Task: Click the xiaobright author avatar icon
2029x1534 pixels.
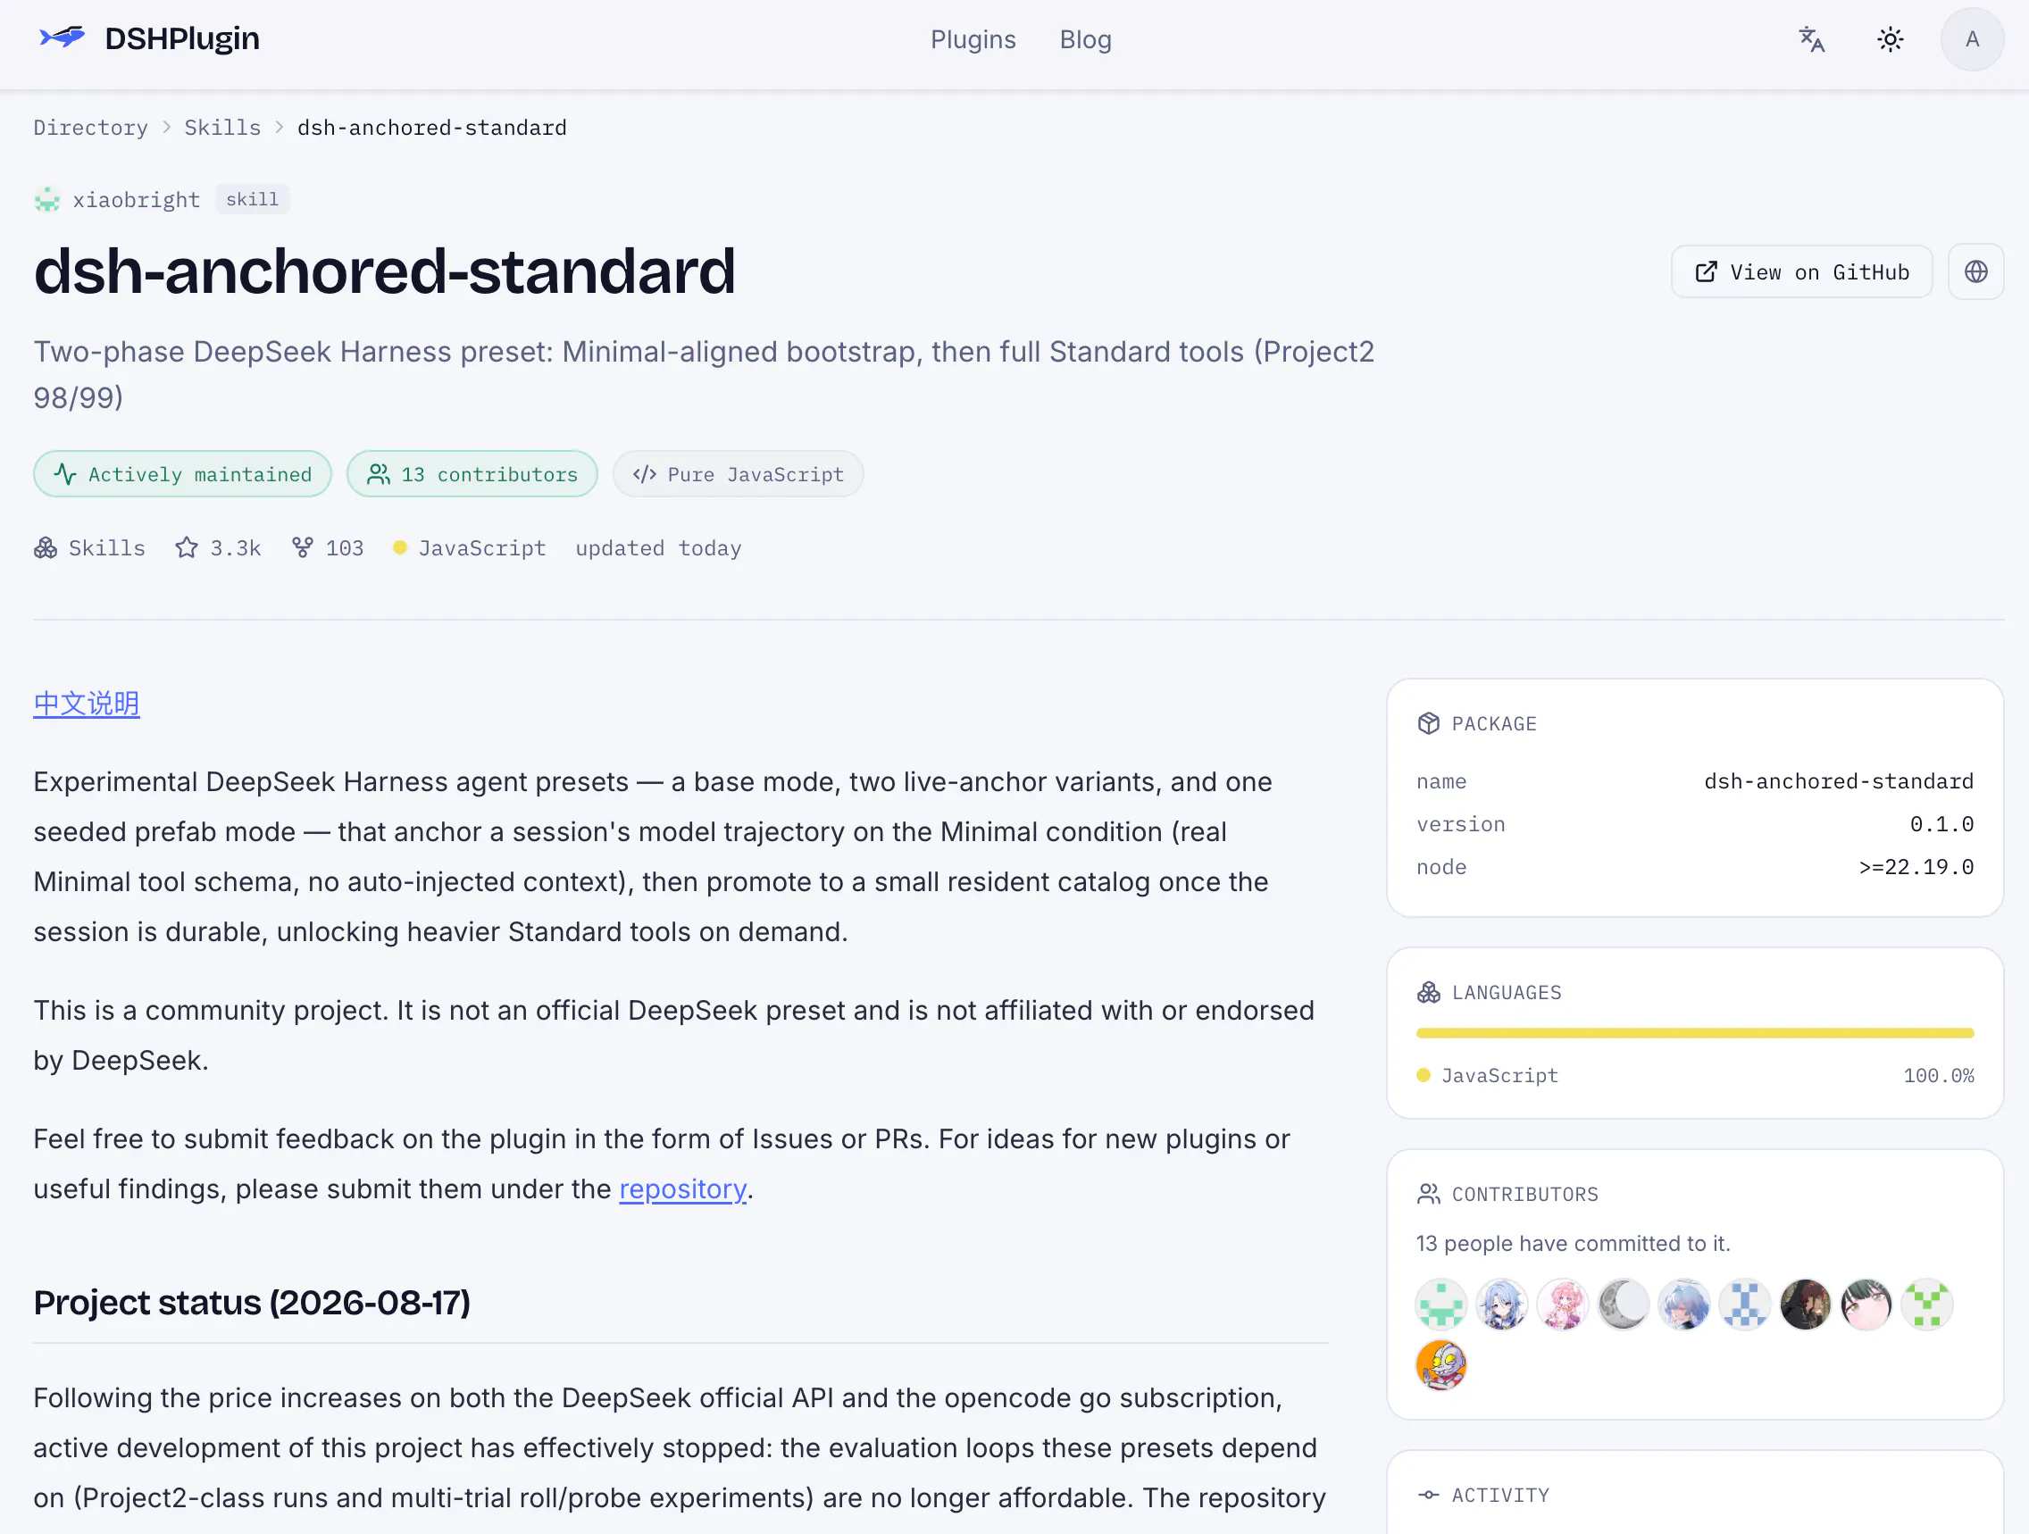Action: (x=46, y=200)
